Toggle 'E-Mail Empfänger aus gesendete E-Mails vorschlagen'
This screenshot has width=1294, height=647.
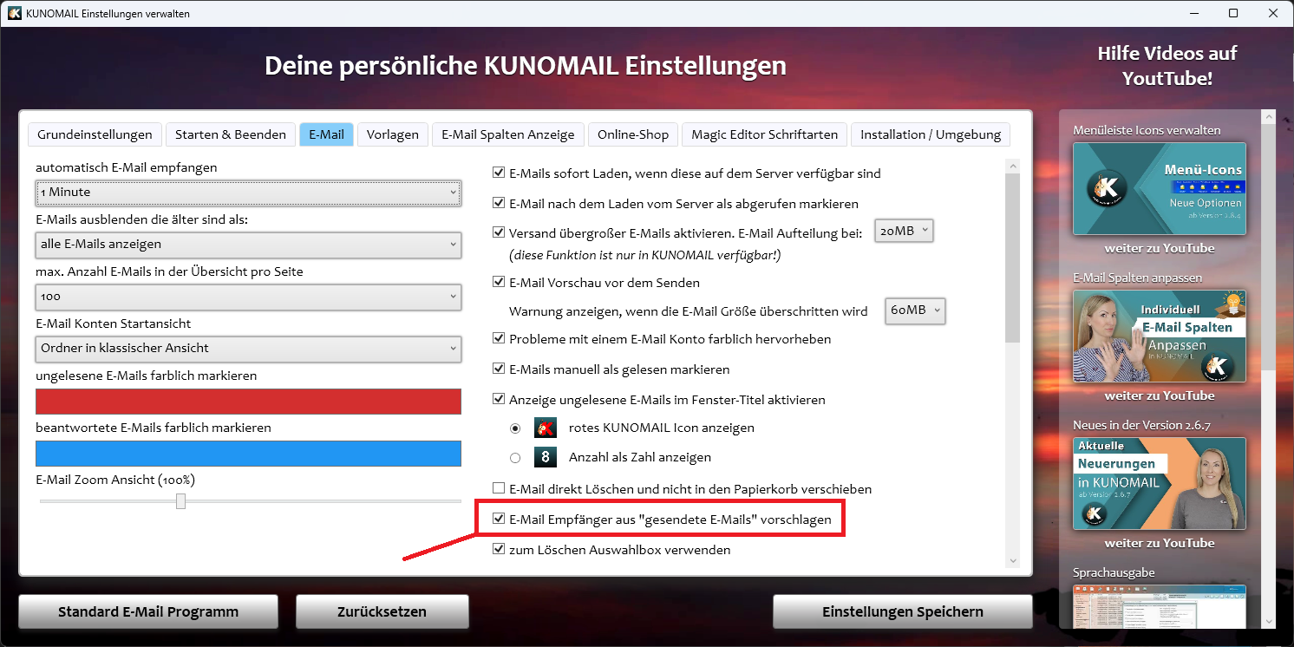click(499, 520)
